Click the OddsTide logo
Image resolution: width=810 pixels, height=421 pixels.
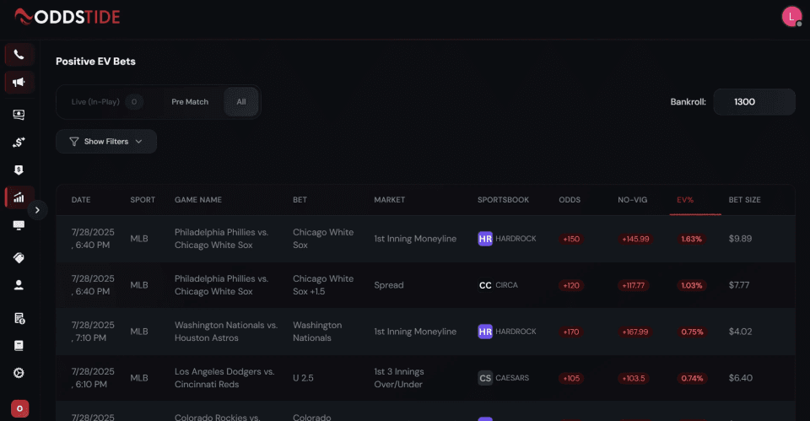click(x=67, y=17)
